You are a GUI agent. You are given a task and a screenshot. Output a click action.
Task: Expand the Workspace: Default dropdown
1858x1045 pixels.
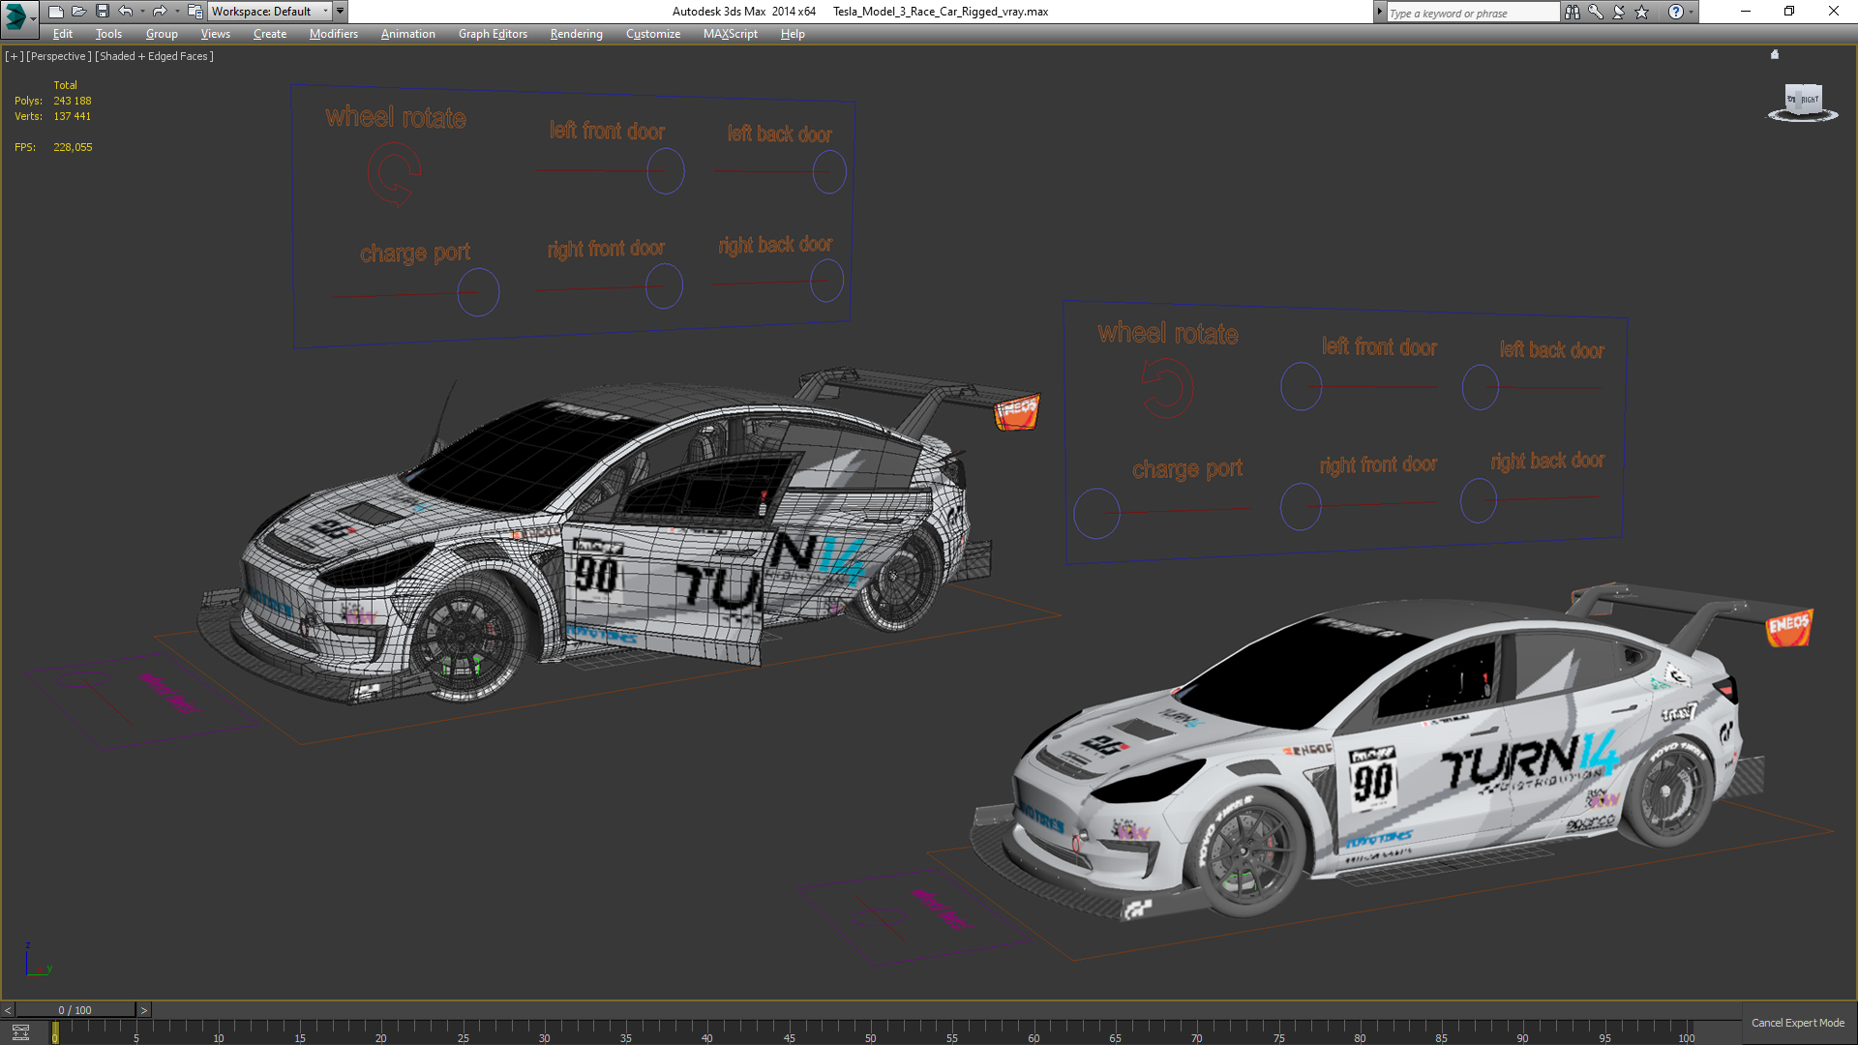(x=269, y=12)
